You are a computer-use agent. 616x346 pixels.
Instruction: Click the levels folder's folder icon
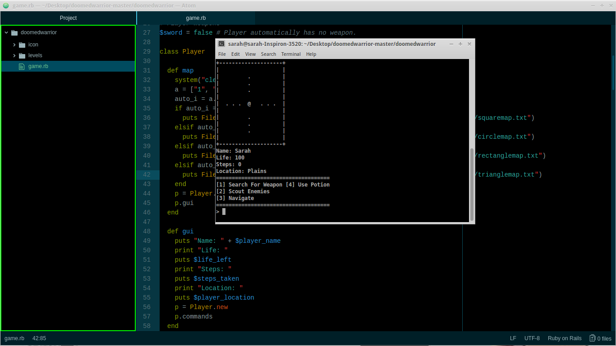coord(22,55)
